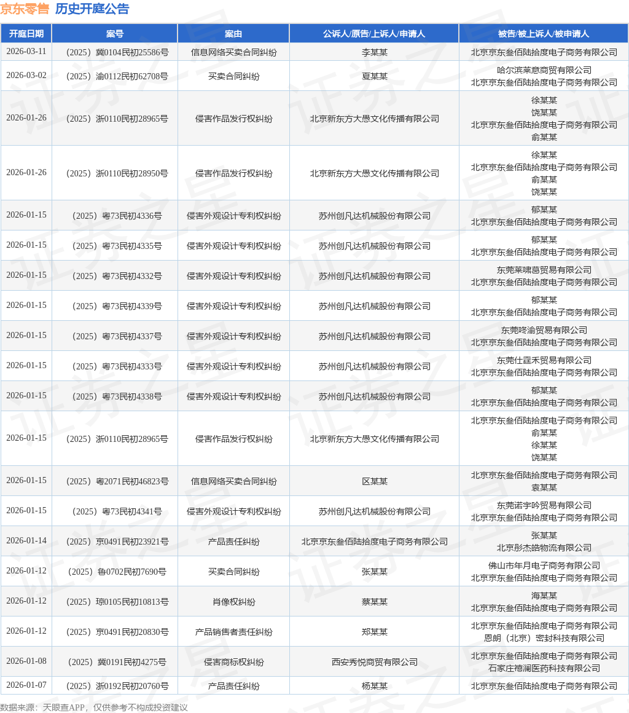Image resolution: width=629 pixels, height=713 pixels.
Task: Click case number 浙0192民初20760号
Action: click(x=117, y=686)
